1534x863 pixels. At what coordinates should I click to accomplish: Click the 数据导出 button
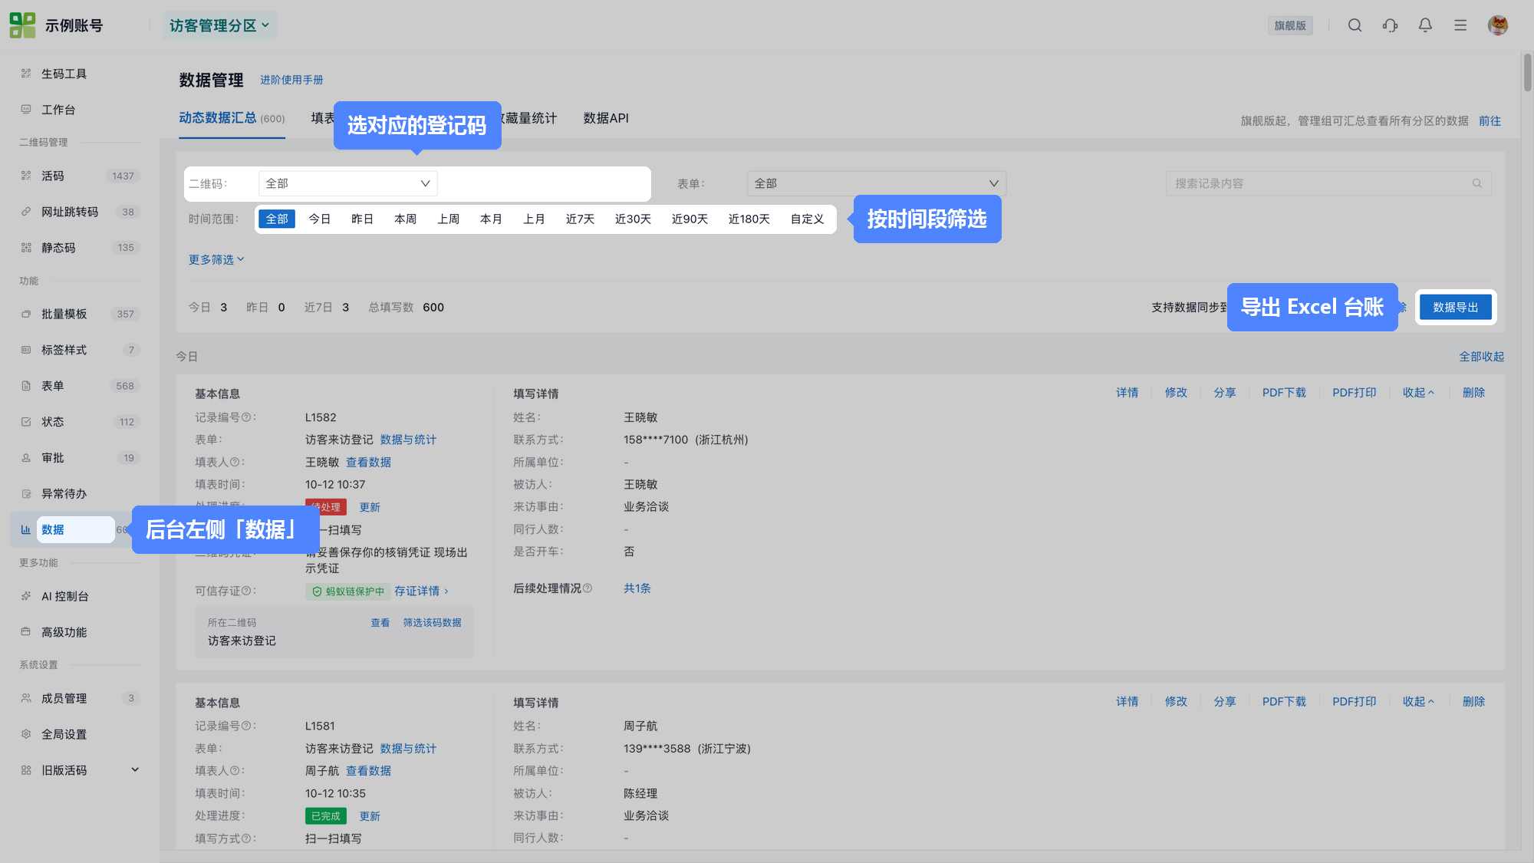[1455, 308]
